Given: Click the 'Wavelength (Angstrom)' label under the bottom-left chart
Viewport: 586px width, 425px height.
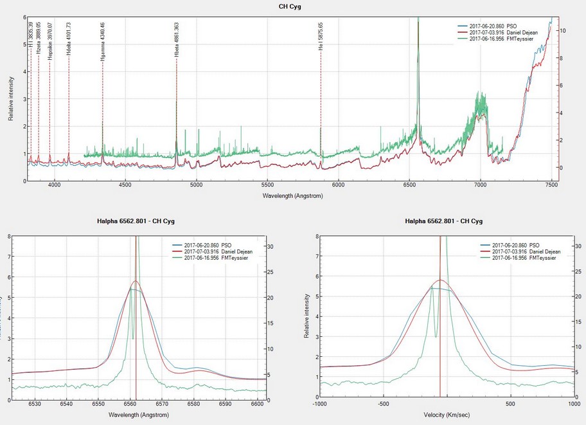Looking at the screenshot, I should pyautogui.click(x=139, y=415).
